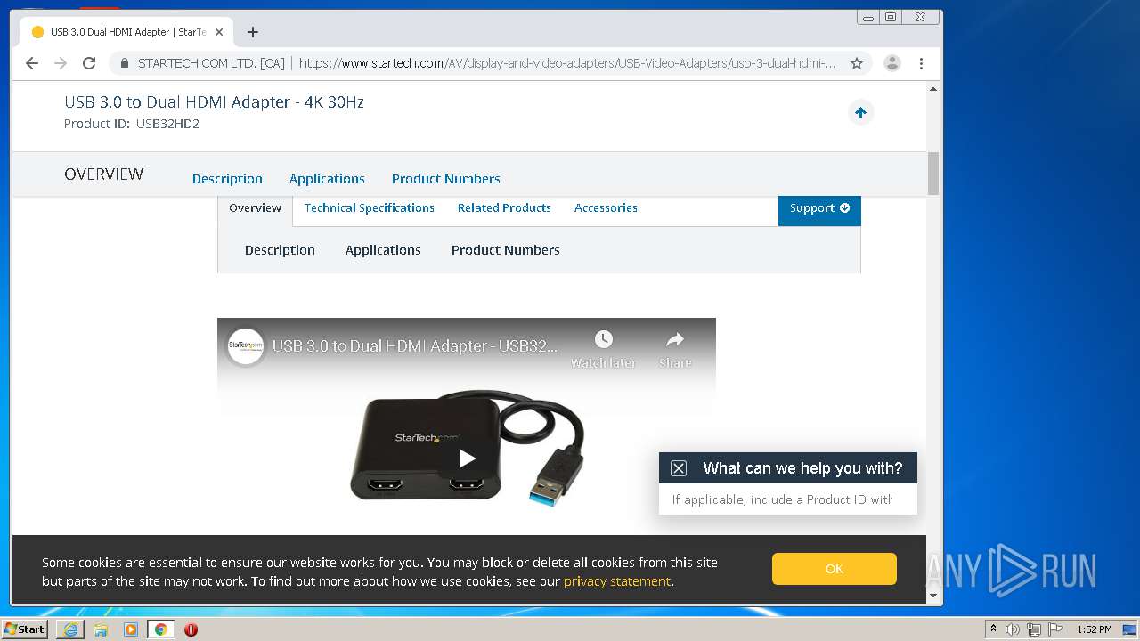Launch Internet Explorer from the taskbar

tap(70, 629)
